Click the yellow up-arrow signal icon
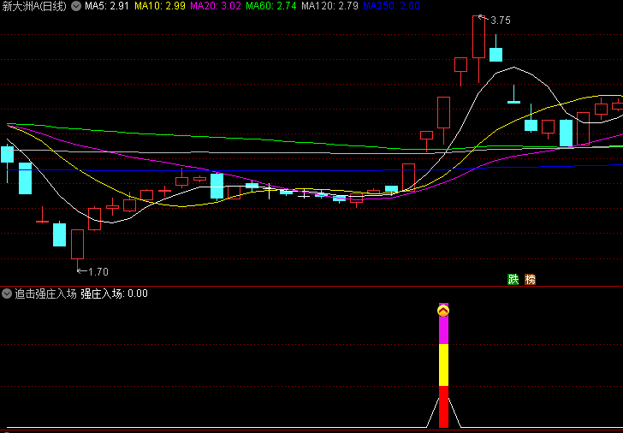The width and height of the screenshot is (623, 433). click(443, 311)
